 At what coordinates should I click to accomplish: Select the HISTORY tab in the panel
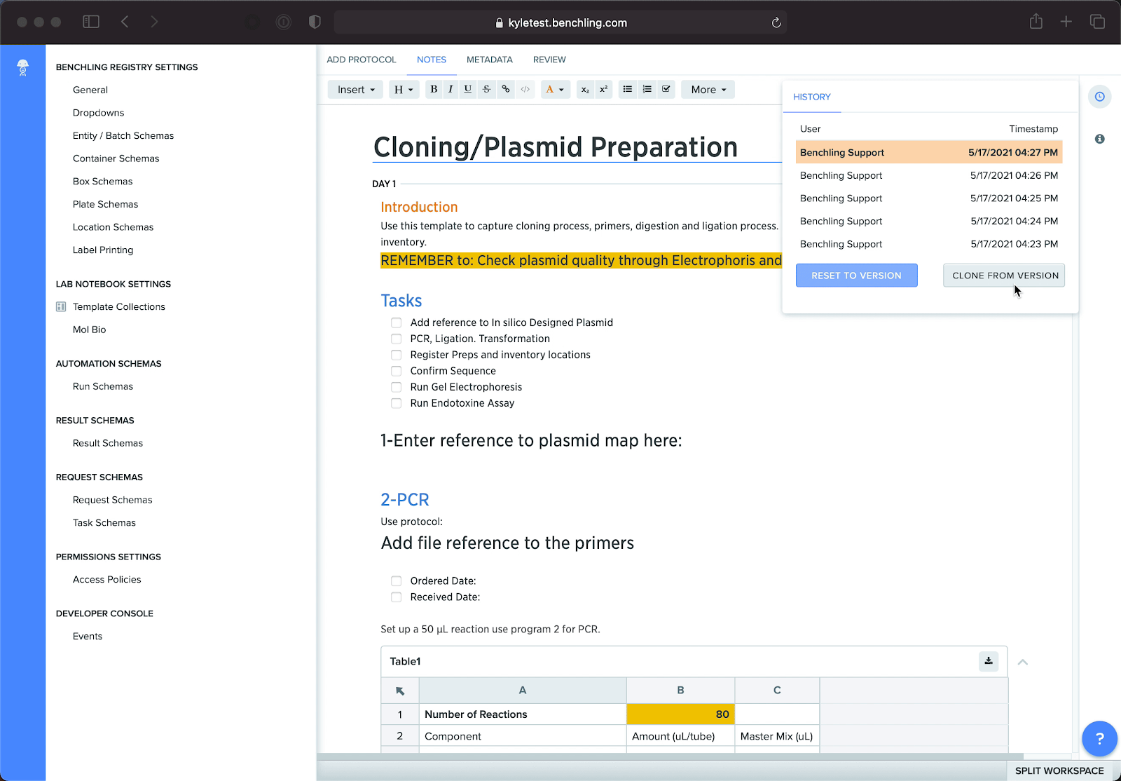click(812, 97)
